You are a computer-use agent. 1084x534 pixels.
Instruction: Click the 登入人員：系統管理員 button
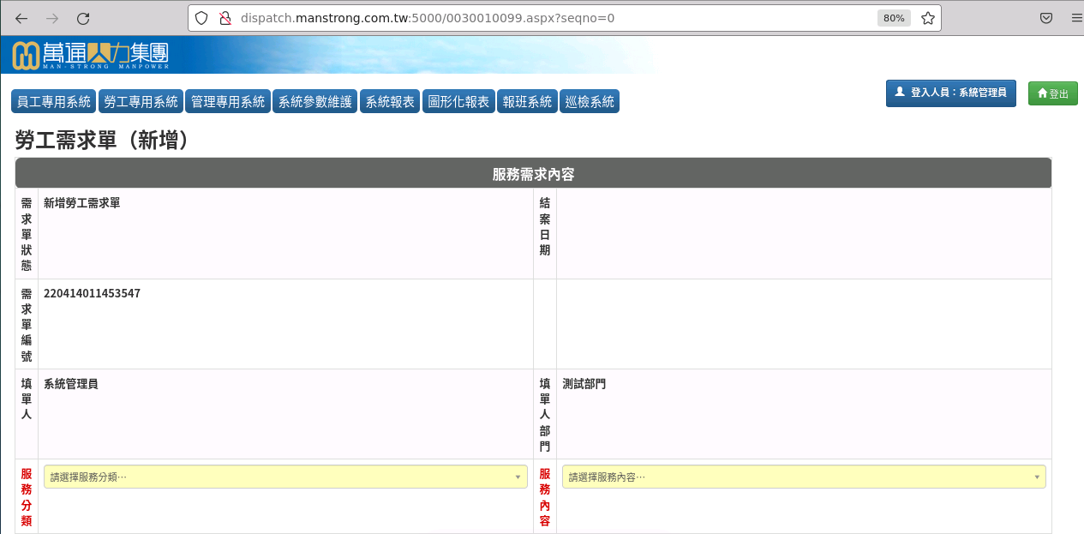coord(951,93)
